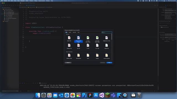Switch to the tvOS platform tab
177x99 pixels.
(79, 32)
